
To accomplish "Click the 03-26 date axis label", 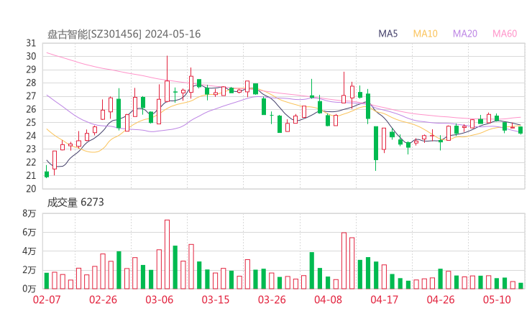I will point(272,299).
